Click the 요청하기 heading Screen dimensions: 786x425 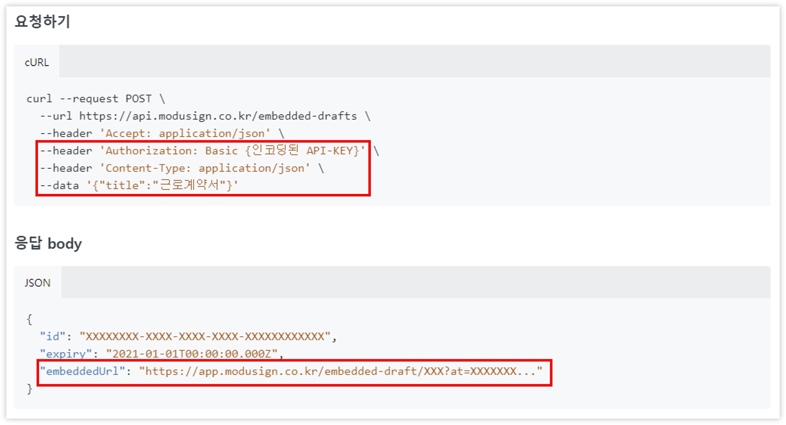(x=42, y=22)
